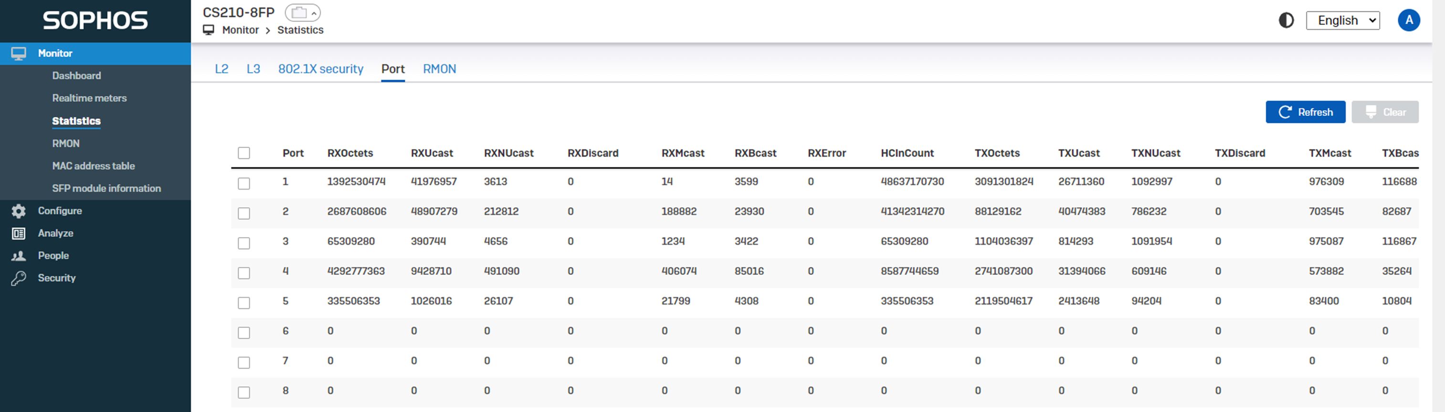
Task: Click the Configure gear icon
Action: click(19, 211)
